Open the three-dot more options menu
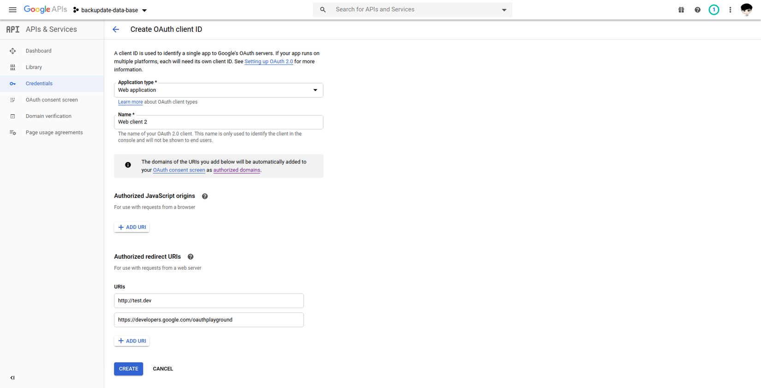 tap(730, 10)
